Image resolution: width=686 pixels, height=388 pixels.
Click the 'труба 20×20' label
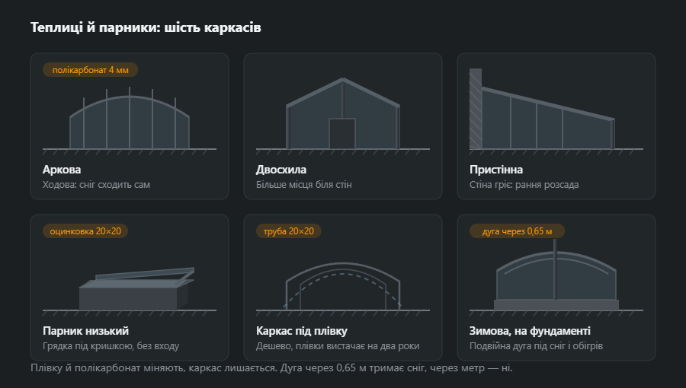click(x=289, y=231)
